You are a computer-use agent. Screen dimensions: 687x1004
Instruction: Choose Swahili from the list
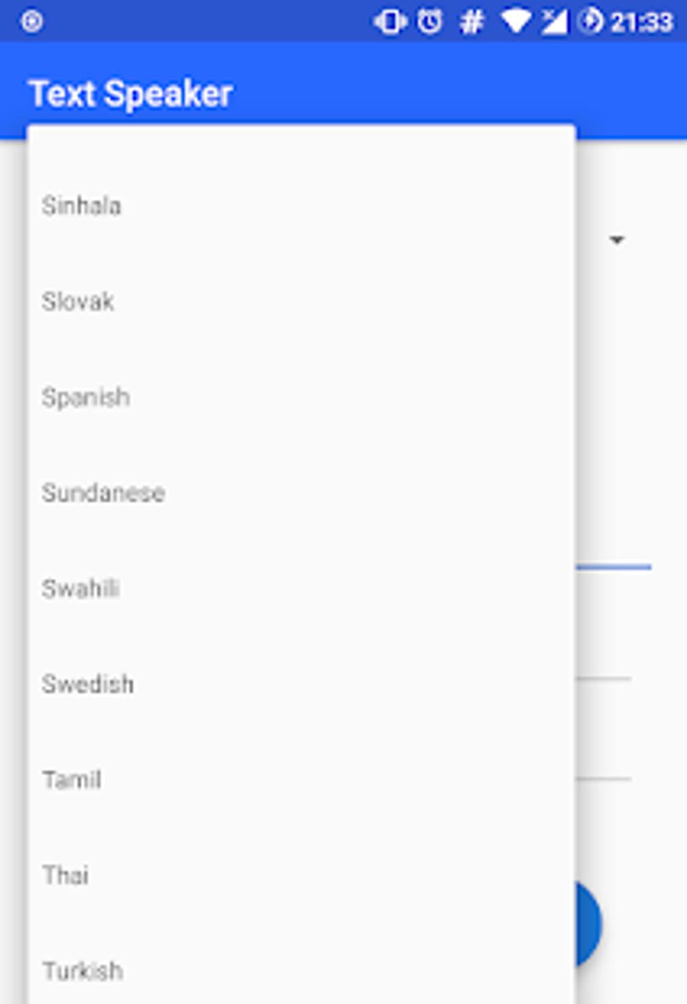click(81, 588)
